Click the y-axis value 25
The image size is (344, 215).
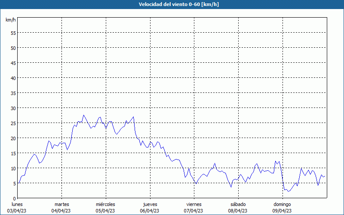tap(13, 123)
